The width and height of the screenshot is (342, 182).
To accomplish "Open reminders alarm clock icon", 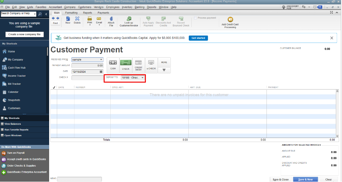I will pyautogui.click(x=315, y=7).
